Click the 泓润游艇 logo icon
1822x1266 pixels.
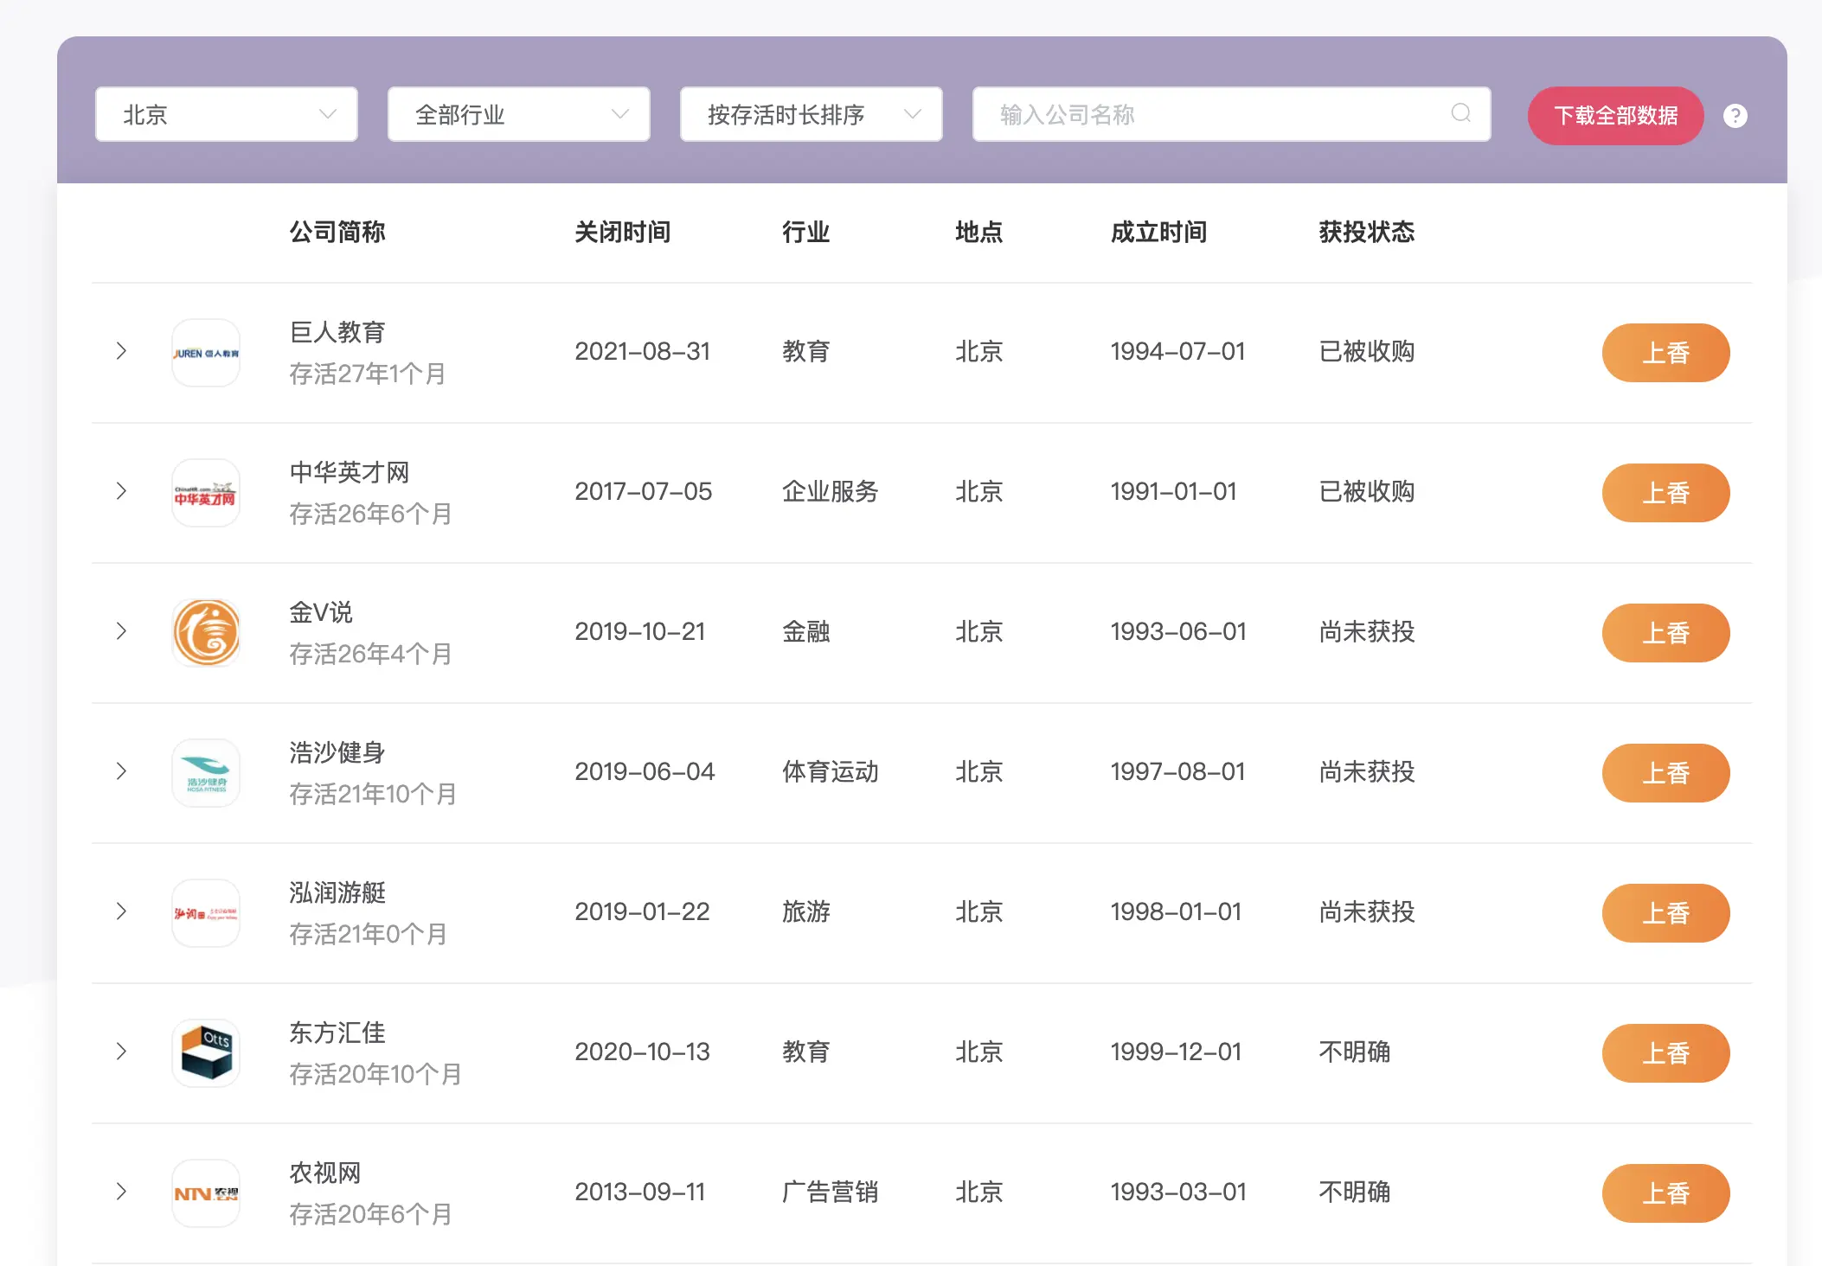tap(206, 913)
